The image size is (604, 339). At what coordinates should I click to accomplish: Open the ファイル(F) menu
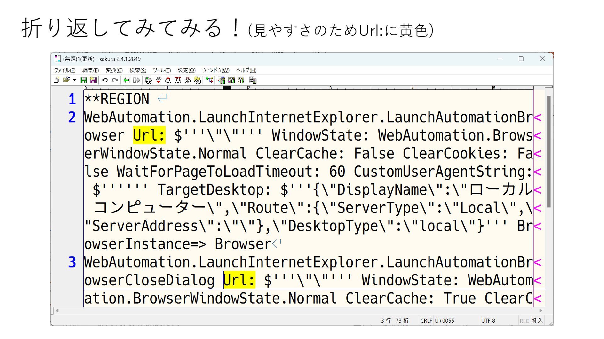pos(64,70)
